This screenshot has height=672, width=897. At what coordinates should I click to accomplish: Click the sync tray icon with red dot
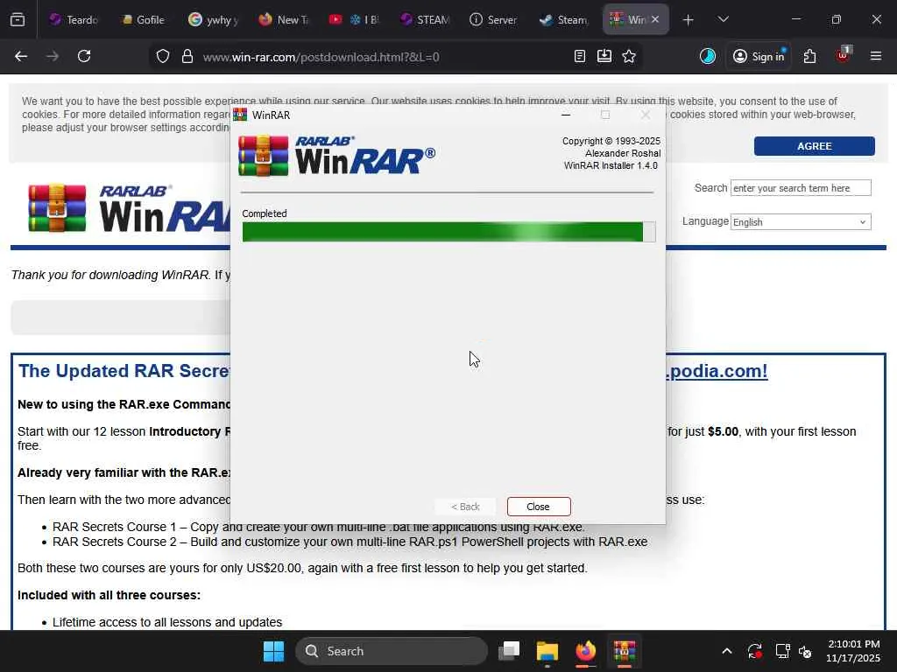click(754, 651)
